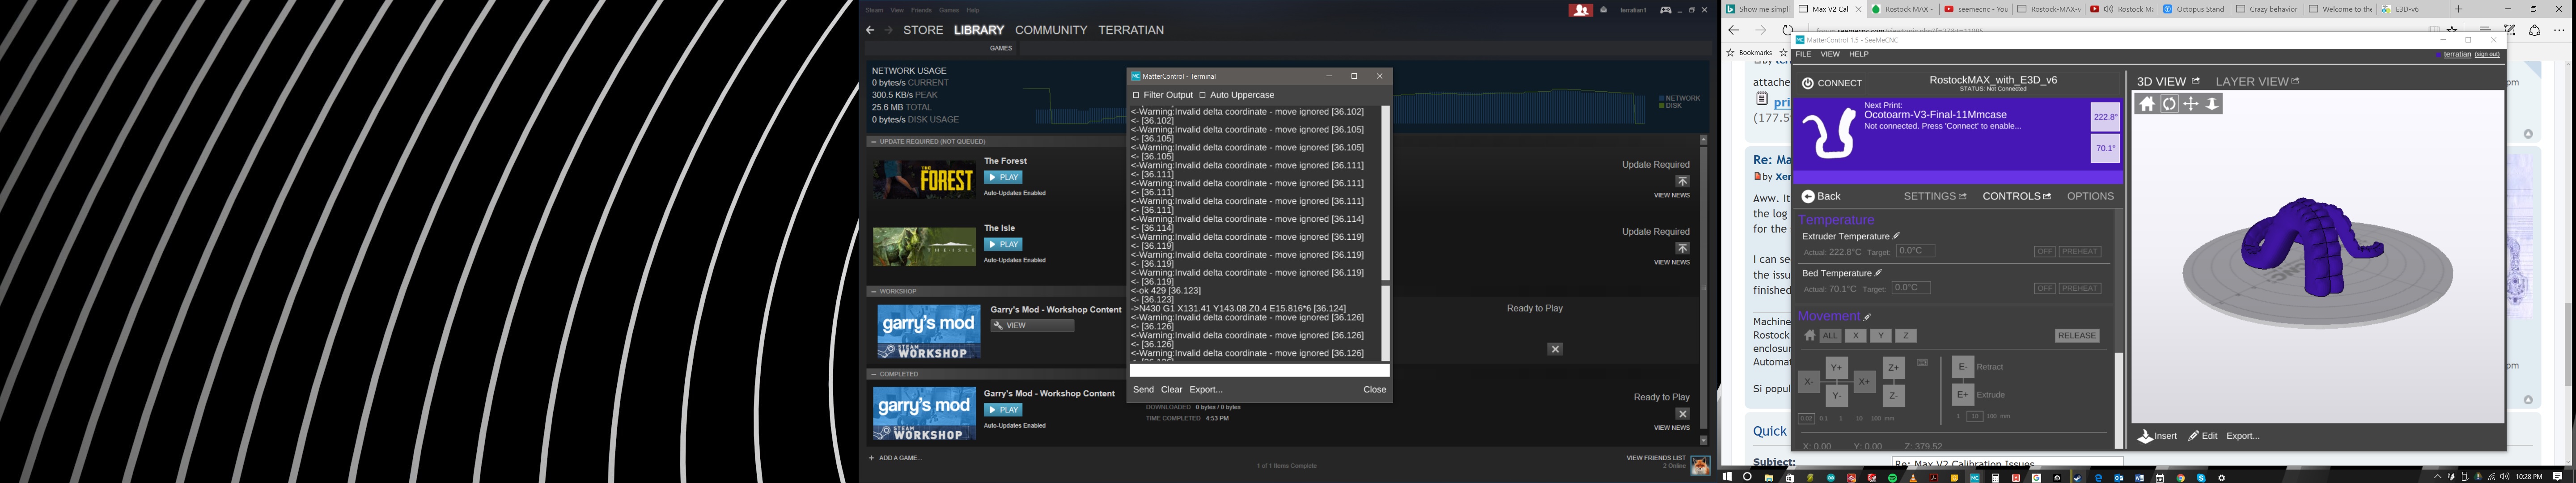
Task: Select the pan/move view tool
Action: [x=2191, y=104]
